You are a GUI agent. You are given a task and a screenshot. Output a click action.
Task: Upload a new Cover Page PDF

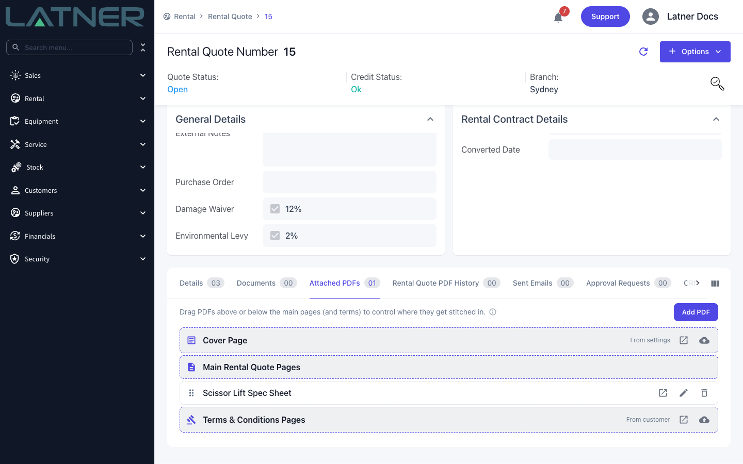(x=704, y=340)
